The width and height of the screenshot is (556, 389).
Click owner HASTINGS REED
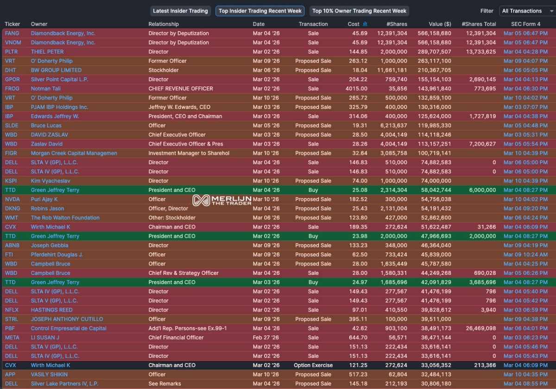(52, 310)
